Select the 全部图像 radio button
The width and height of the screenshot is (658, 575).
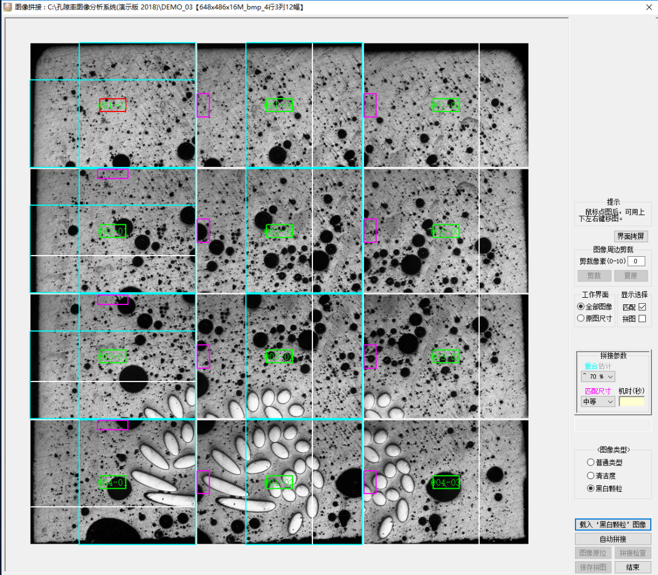(581, 307)
